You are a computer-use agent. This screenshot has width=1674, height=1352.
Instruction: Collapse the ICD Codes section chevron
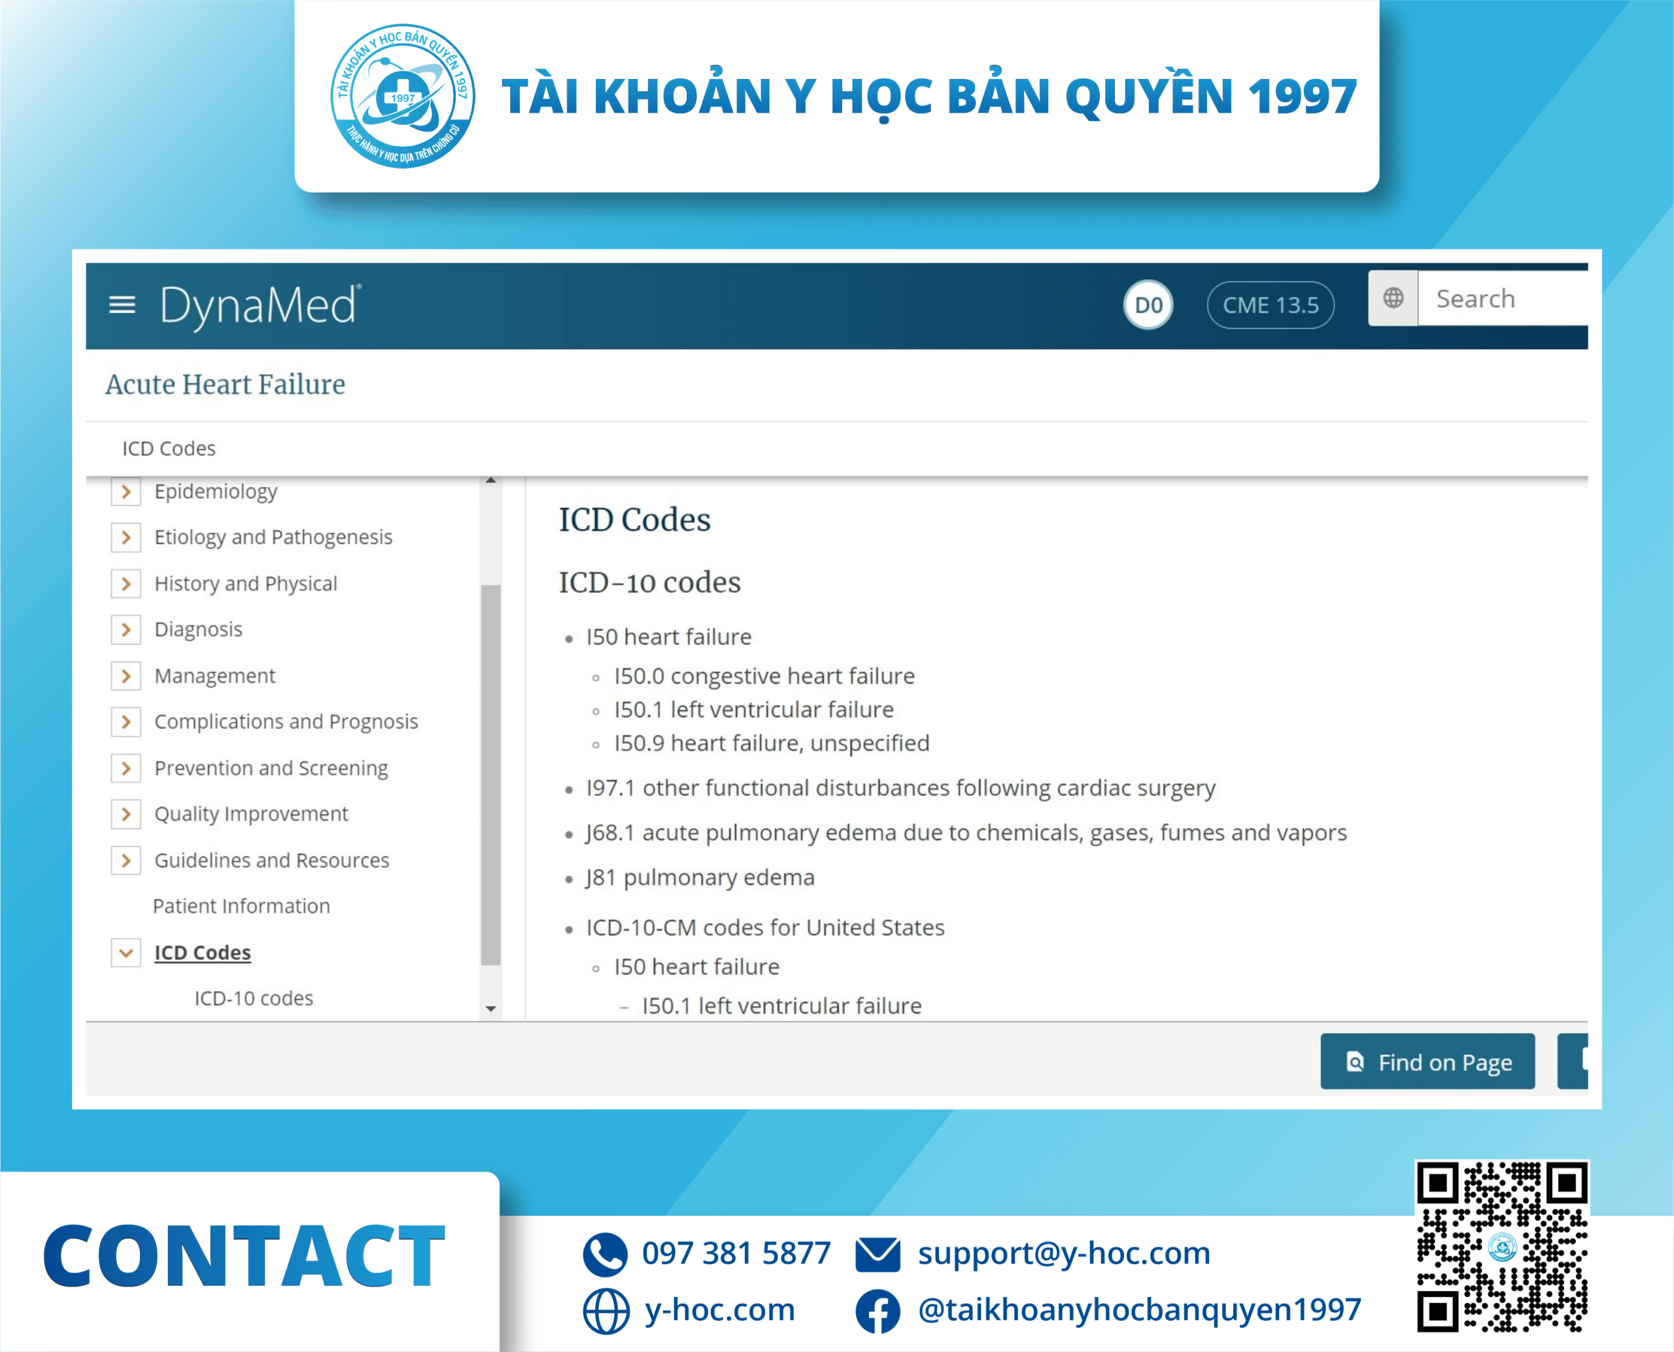pyautogui.click(x=126, y=953)
